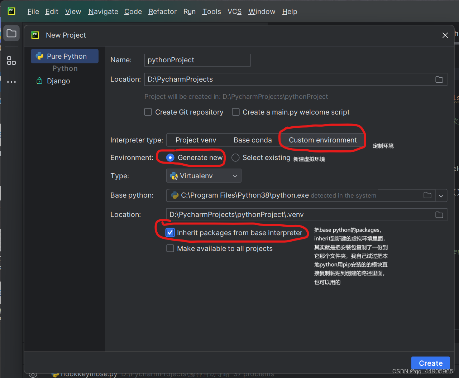Uncheck Inherit packages from base interpreter
This screenshot has width=459, height=378.
point(170,232)
